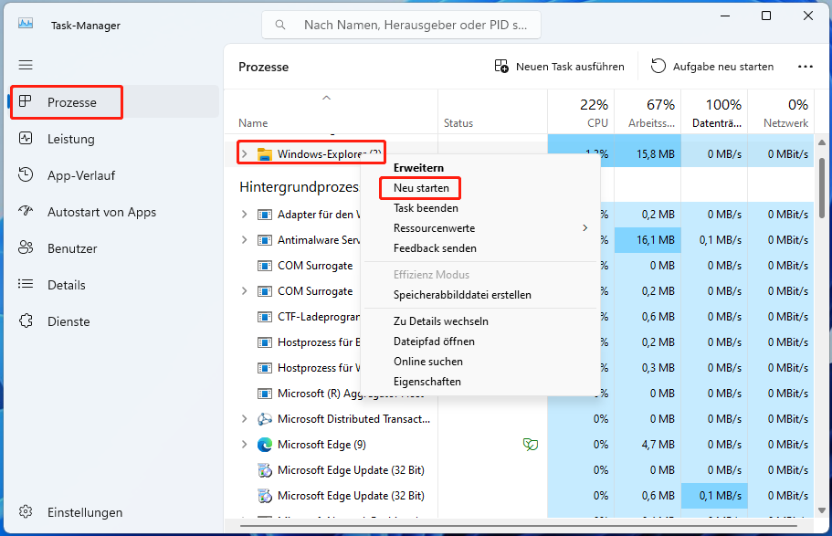Click the Task-Manager app icon in title bar

tap(26, 24)
